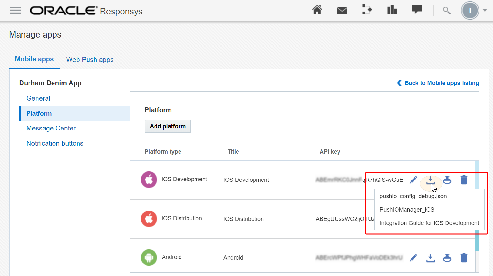Open the Notification buttons section
493x276 pixels.
pos(55,143)
